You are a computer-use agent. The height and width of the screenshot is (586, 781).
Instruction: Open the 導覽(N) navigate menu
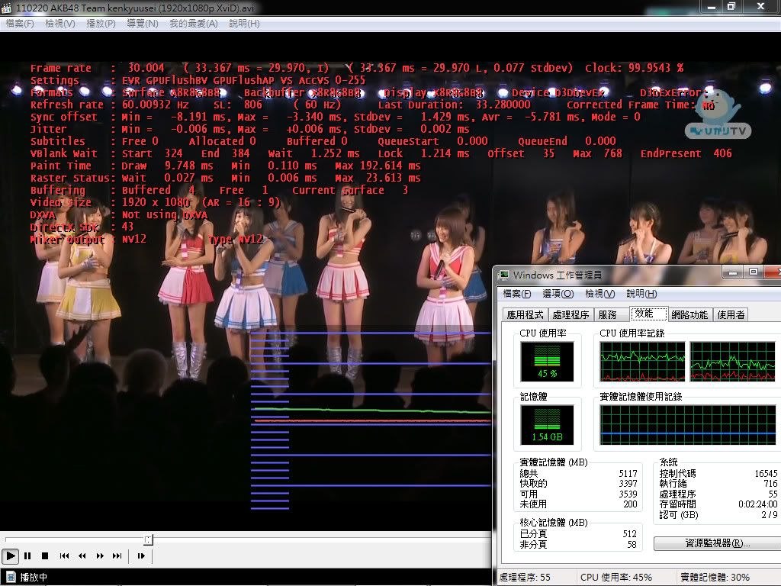tap(142, 24)
